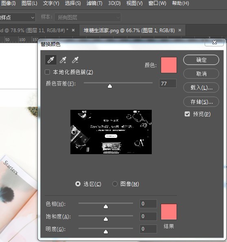Click the 颜色容差 value field showing 77

click(x=168, y=83)
